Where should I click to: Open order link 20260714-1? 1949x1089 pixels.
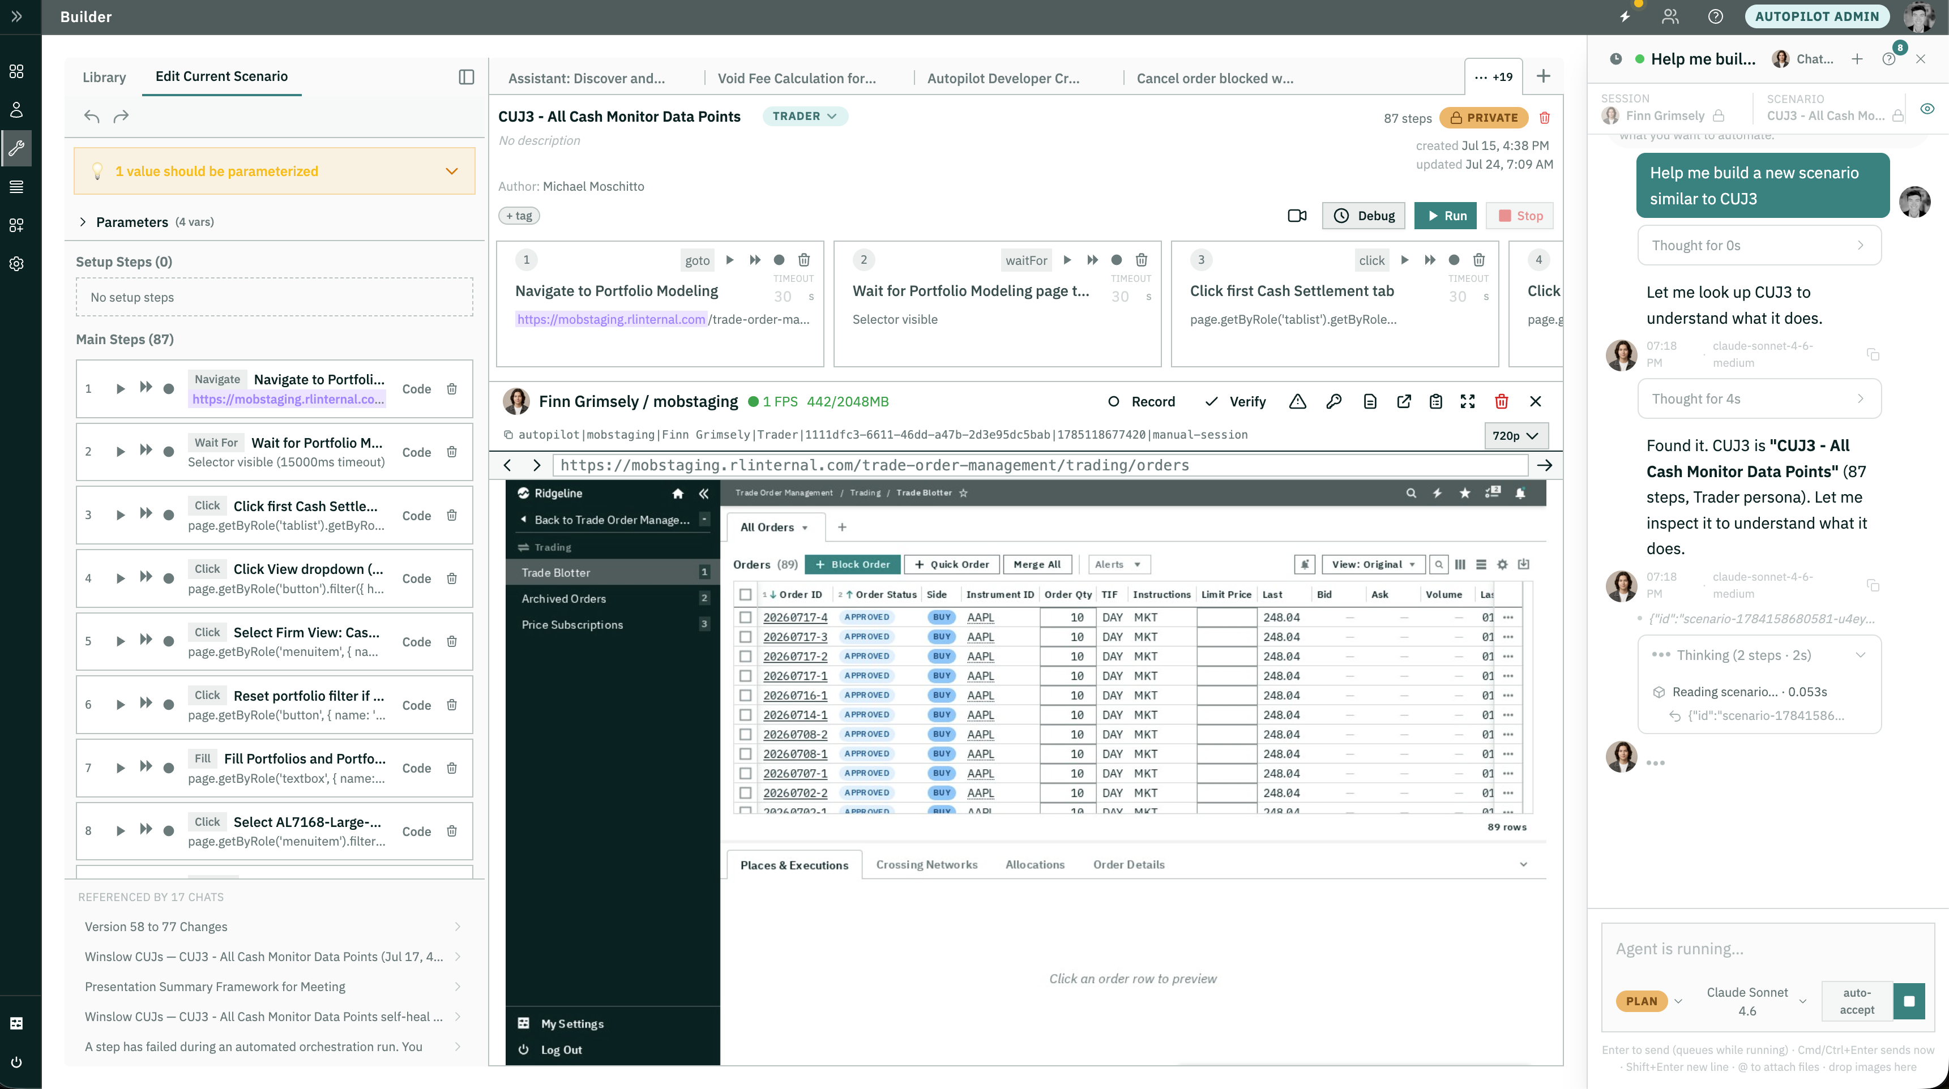coord(794,715)
